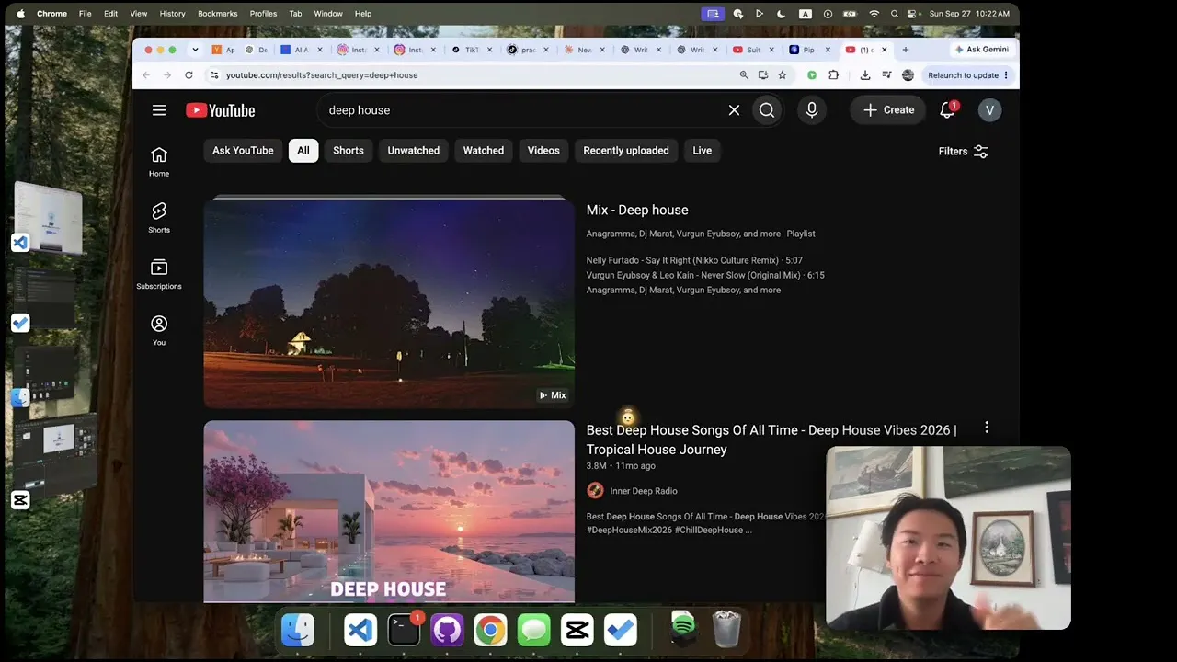The width and height of the screenshot is (1177, 662).
Task: Click the Chrome address bar URL
Action: [322, 75]
